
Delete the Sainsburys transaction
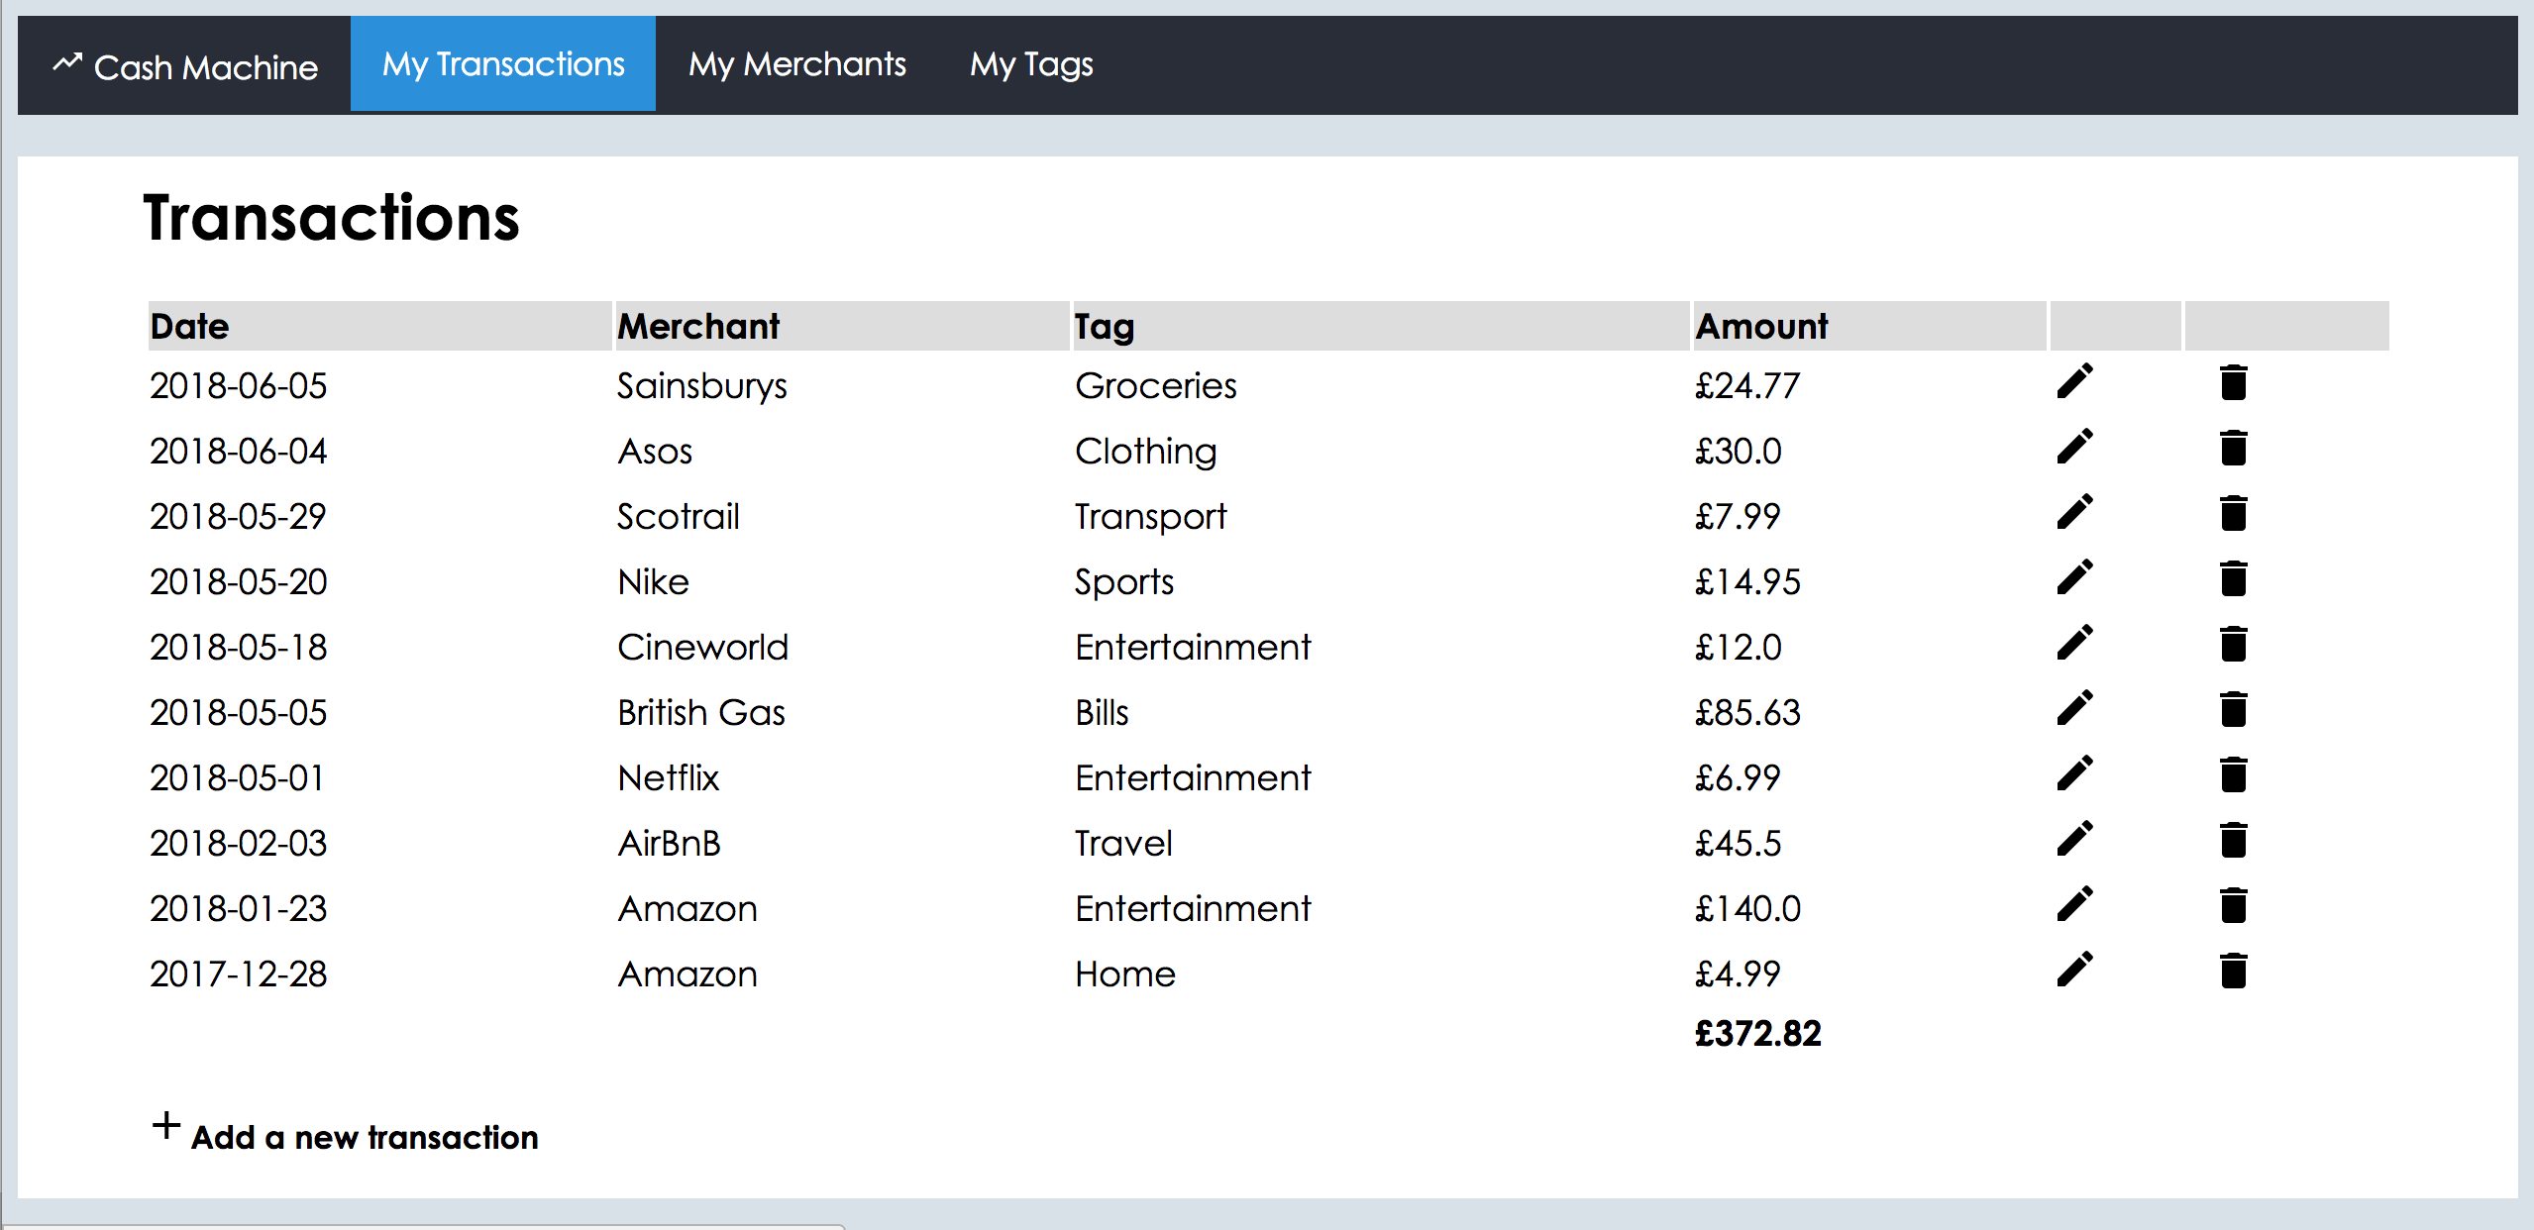pos(2233,382)
